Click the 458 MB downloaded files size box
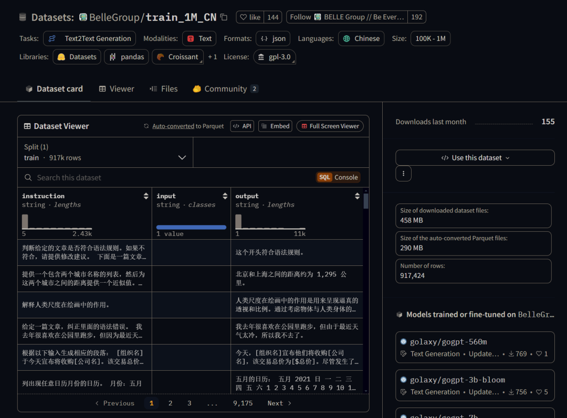Screen dimensions: 567x418 [474, 216]
